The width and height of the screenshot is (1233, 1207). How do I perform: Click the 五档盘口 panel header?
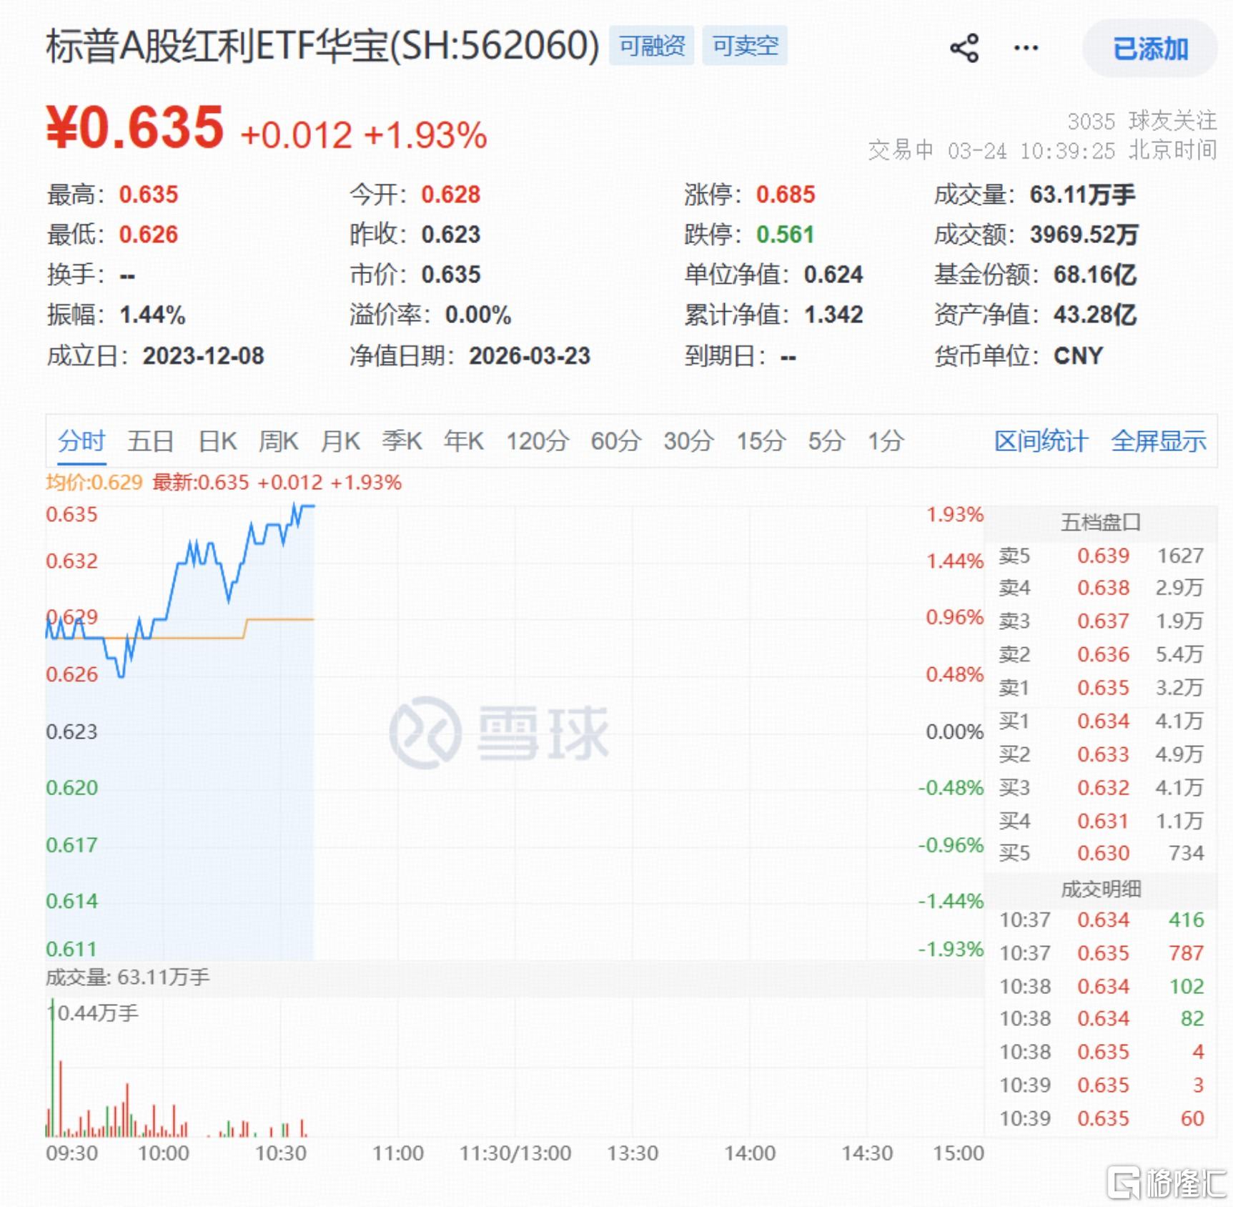1101,523
